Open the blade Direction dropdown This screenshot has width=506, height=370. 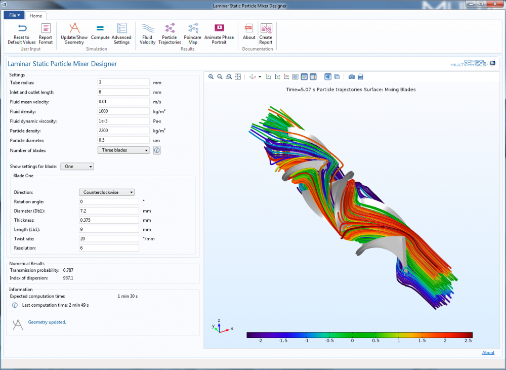click(107, 192)
